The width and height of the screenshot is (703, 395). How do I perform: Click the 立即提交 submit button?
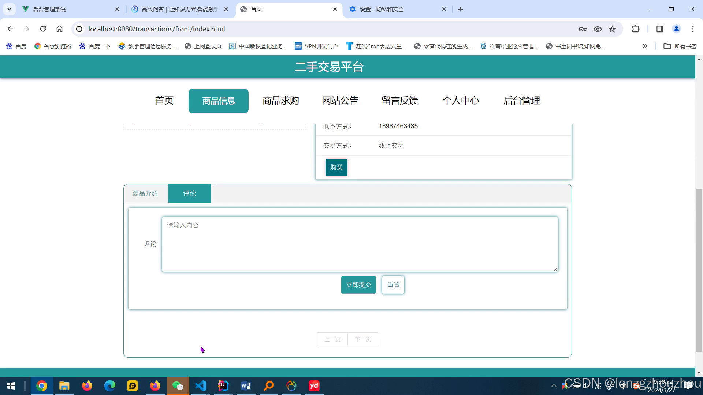(x=358, y=285)
